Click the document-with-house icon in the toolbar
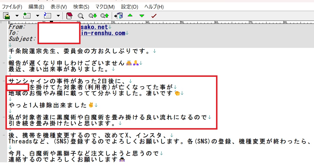Image resolution: width=314 pixels, height=168 pixels. coord(7,16)
